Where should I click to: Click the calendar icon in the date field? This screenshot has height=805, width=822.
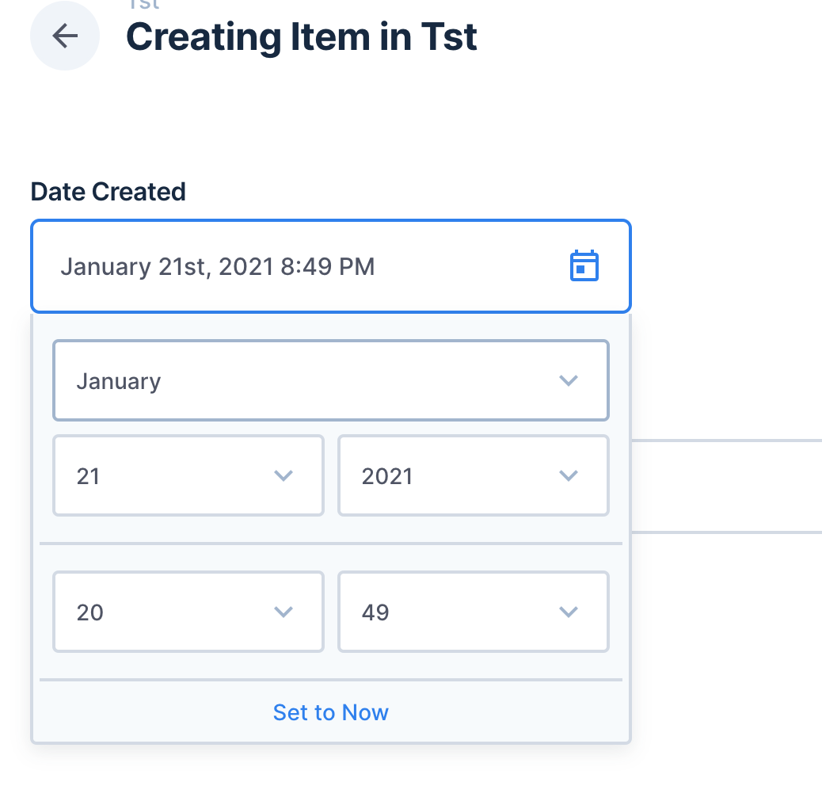(x=584, y=266)
